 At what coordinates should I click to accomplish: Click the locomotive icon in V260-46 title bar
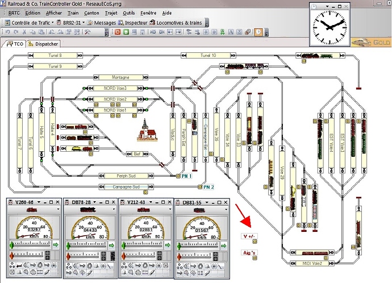coord(10,202)
